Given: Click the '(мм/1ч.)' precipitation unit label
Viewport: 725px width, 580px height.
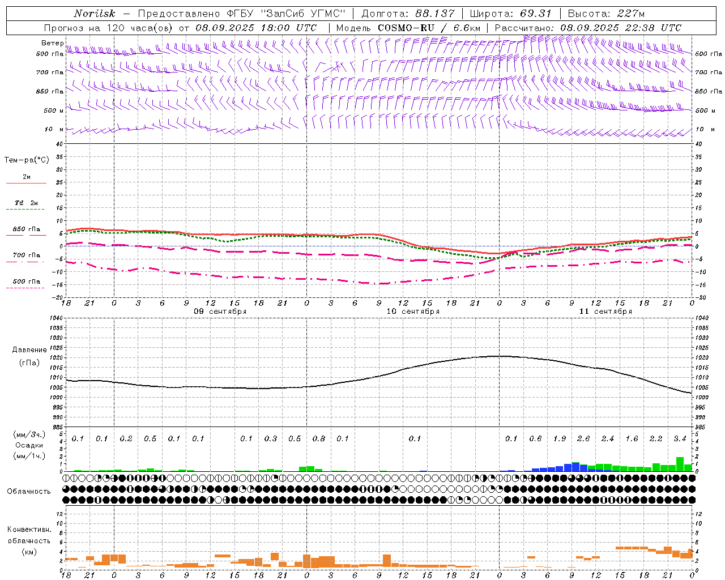Looking at the screenshot, I should point(29,456).
